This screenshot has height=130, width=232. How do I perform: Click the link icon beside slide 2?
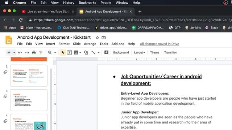(5, 72)
